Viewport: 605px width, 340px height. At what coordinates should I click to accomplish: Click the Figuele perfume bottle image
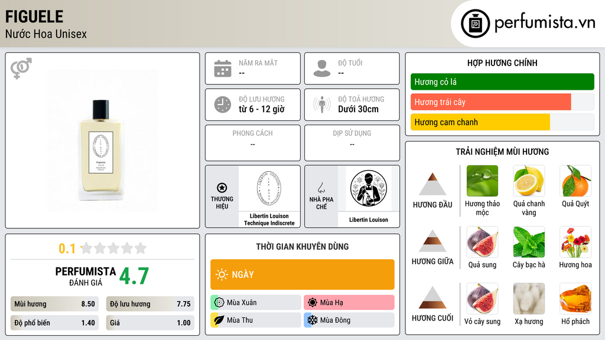[102, 149]
